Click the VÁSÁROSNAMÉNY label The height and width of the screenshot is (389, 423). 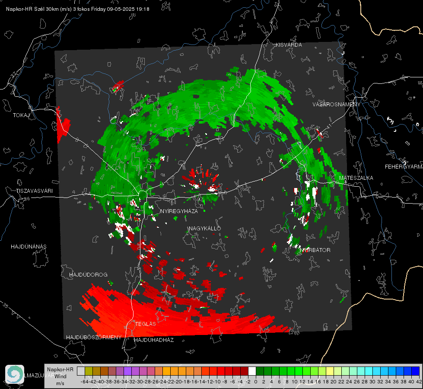[337, 104]
